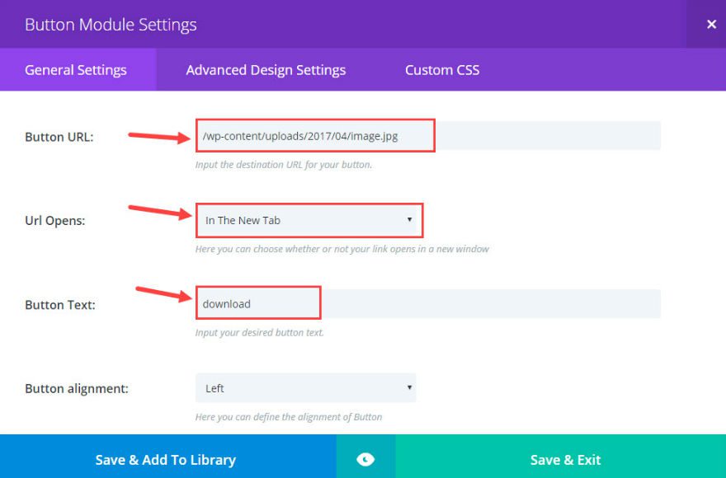Click the Button Module Settings title

(x=111, y=25)
